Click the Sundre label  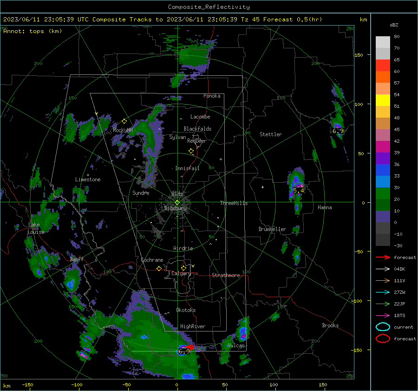[x=141, y=192]
